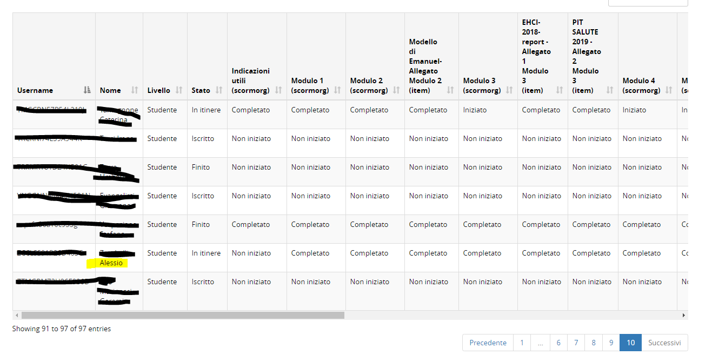Screen dimensions: 712x355
Task: Sort table by Username column icon
Action: [x=88, y=90]
